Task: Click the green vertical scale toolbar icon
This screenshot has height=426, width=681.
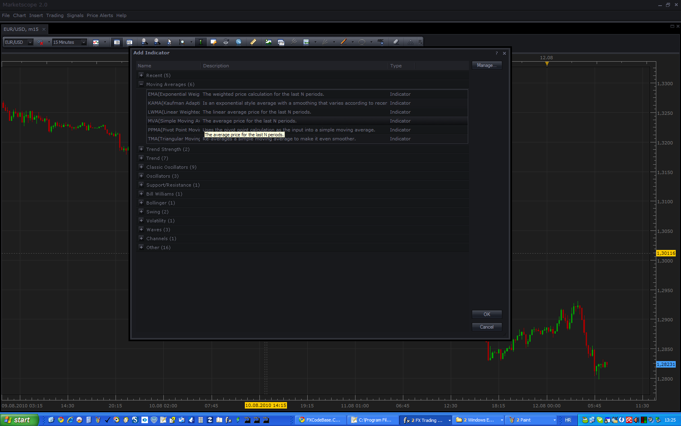Action: 201,42
